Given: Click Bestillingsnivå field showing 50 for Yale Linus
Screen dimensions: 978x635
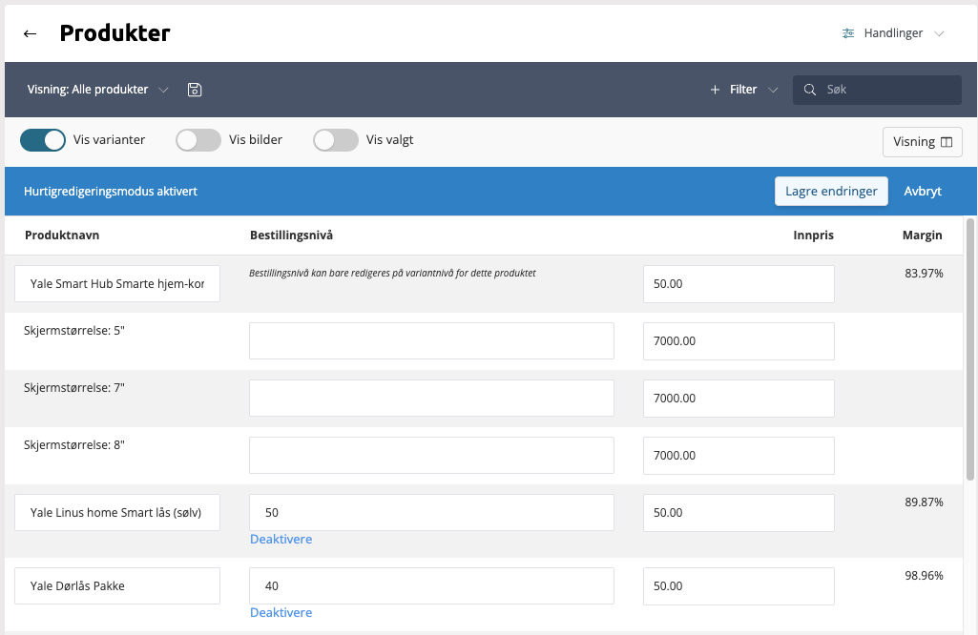Looking at the screenshot, I should click(x=431, y=512).
